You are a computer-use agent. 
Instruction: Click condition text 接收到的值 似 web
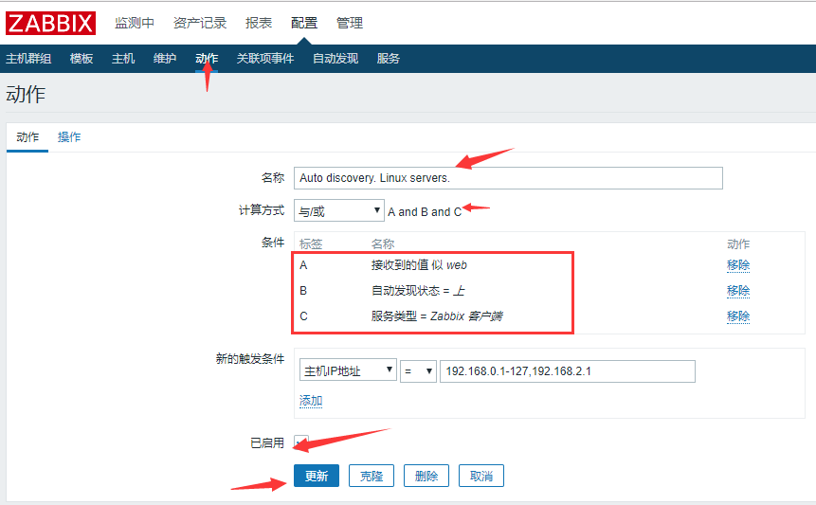click(419, 265)
